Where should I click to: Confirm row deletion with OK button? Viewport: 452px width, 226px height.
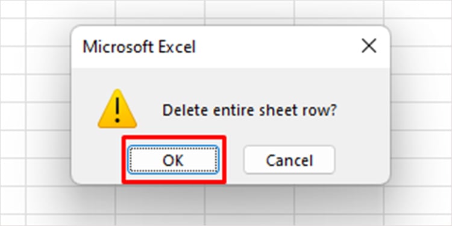[173, 160]
